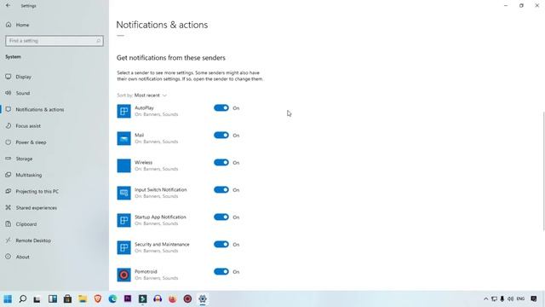Screen dimensions: 545x307
Task: Open taskbar Search
Action: pyautogui.click(x=23, y=298)
